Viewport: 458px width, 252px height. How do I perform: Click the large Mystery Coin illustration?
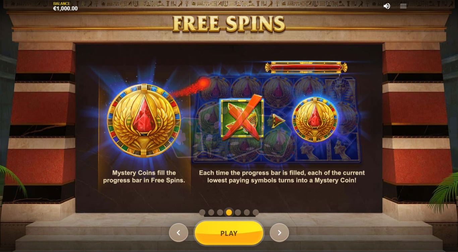pyautogui.click(x=144, y=120)
